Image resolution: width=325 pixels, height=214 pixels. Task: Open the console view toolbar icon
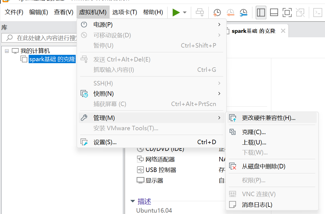click(317, 13)
